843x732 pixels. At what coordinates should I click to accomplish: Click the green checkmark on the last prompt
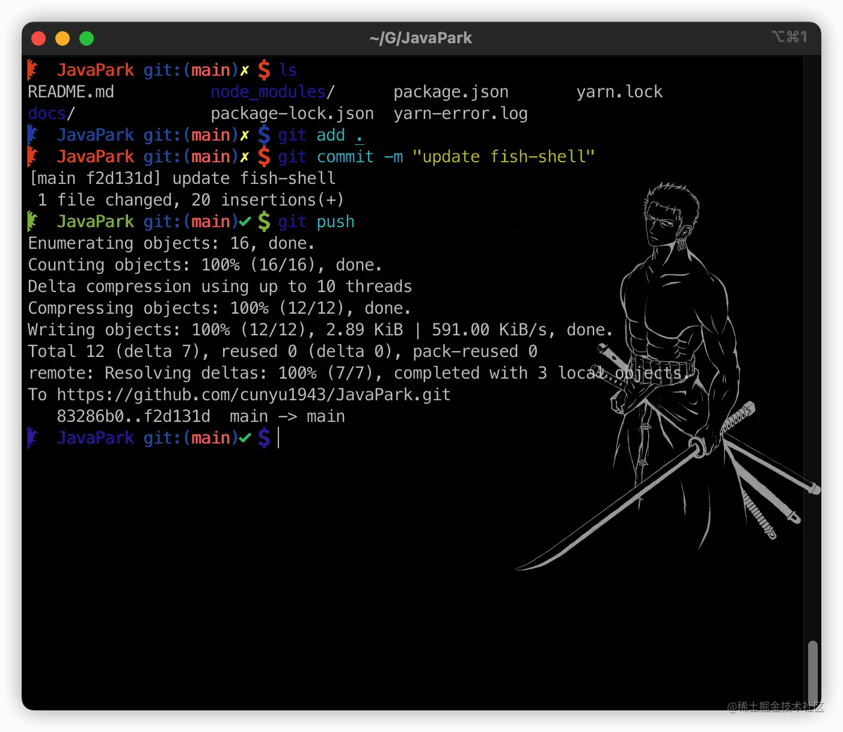click(245, 438)
